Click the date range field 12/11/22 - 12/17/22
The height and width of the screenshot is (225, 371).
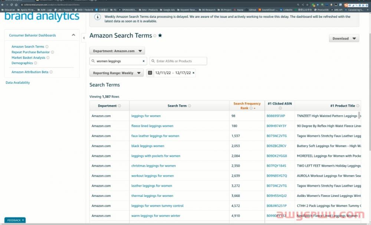(171, 73)
